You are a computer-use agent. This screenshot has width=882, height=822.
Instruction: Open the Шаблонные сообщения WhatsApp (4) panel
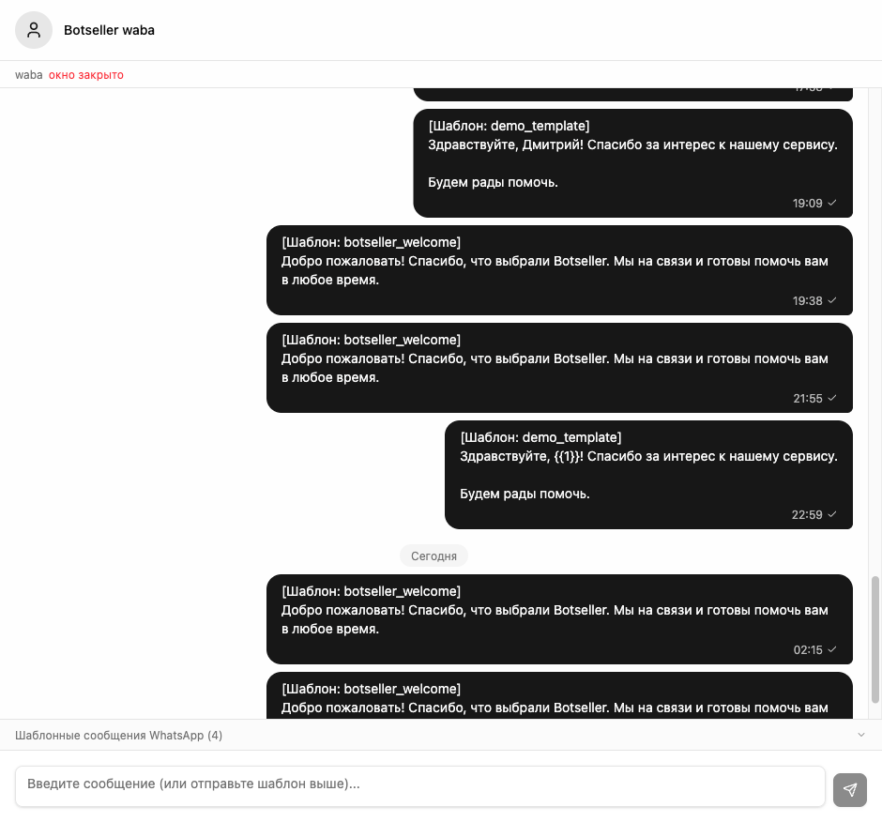441,735
